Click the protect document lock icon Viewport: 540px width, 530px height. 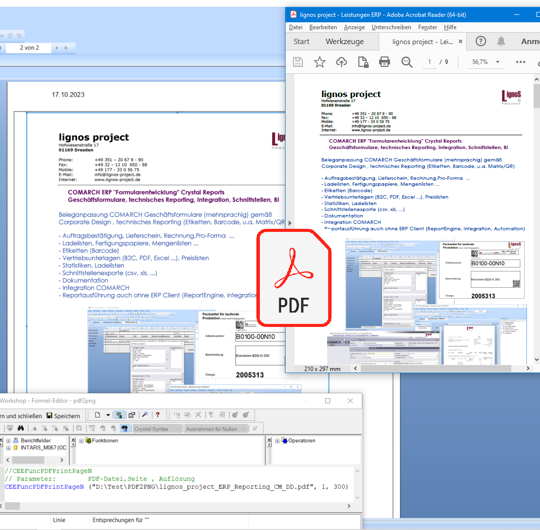tap(363, 62)
